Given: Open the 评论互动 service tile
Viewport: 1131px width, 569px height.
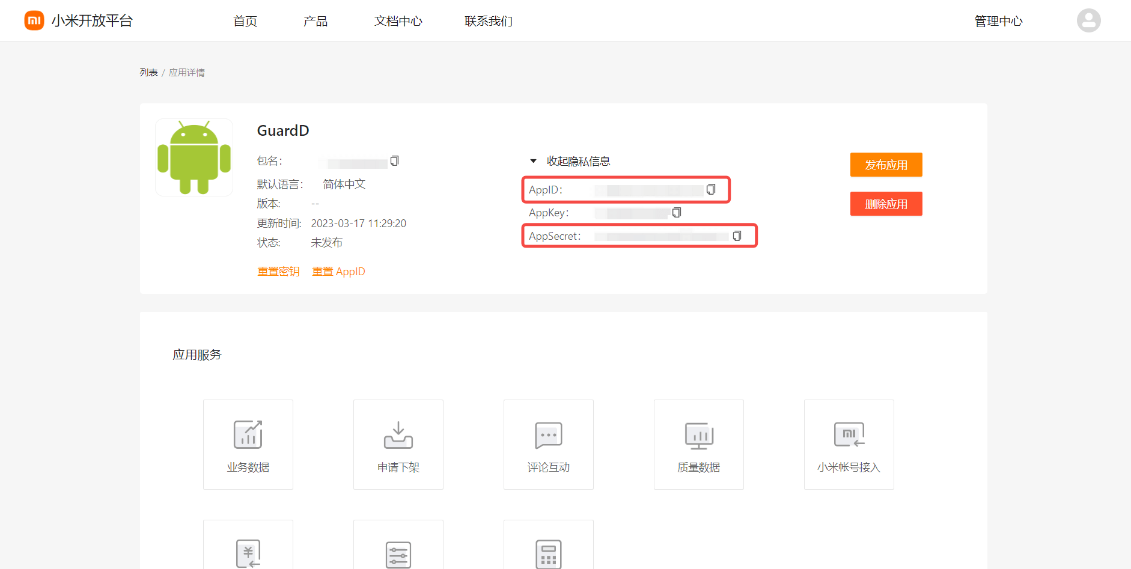Looking at the screenshot, I should [548, 445].
